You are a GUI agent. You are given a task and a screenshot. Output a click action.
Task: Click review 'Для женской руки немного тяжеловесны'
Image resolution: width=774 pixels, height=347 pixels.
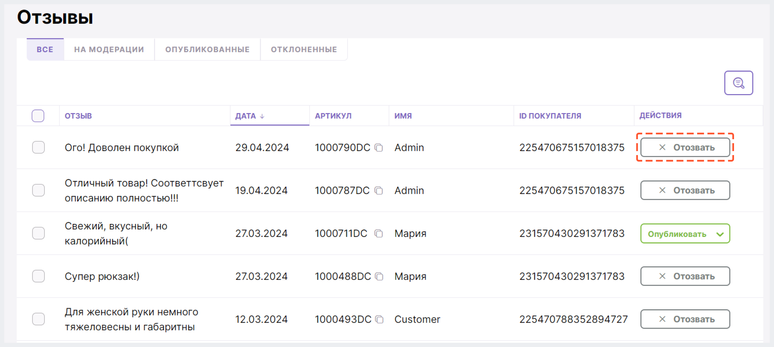(131, 320)
